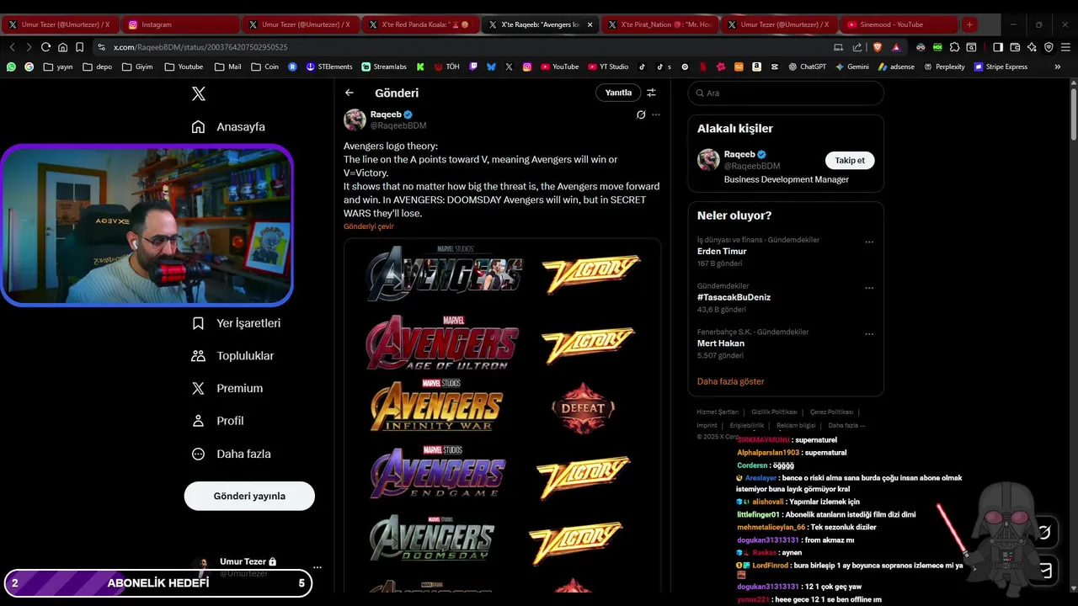Open Netflix bookmark icon

pyautogui.click(x=703, y=66)
